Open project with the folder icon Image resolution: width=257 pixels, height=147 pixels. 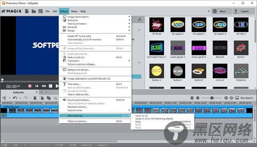point(34,11)
